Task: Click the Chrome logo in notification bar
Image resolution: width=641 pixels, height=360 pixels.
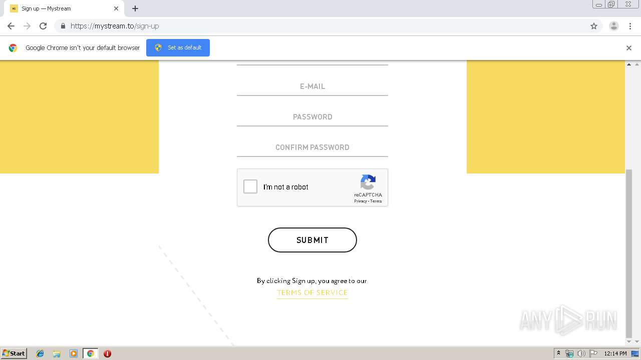Action: click(x=13, y=48)
